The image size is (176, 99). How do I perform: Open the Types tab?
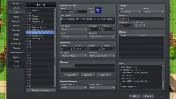point(16,62)
